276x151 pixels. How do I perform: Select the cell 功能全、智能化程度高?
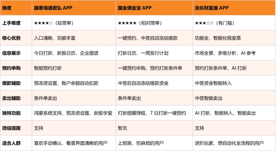click(234, 38)
